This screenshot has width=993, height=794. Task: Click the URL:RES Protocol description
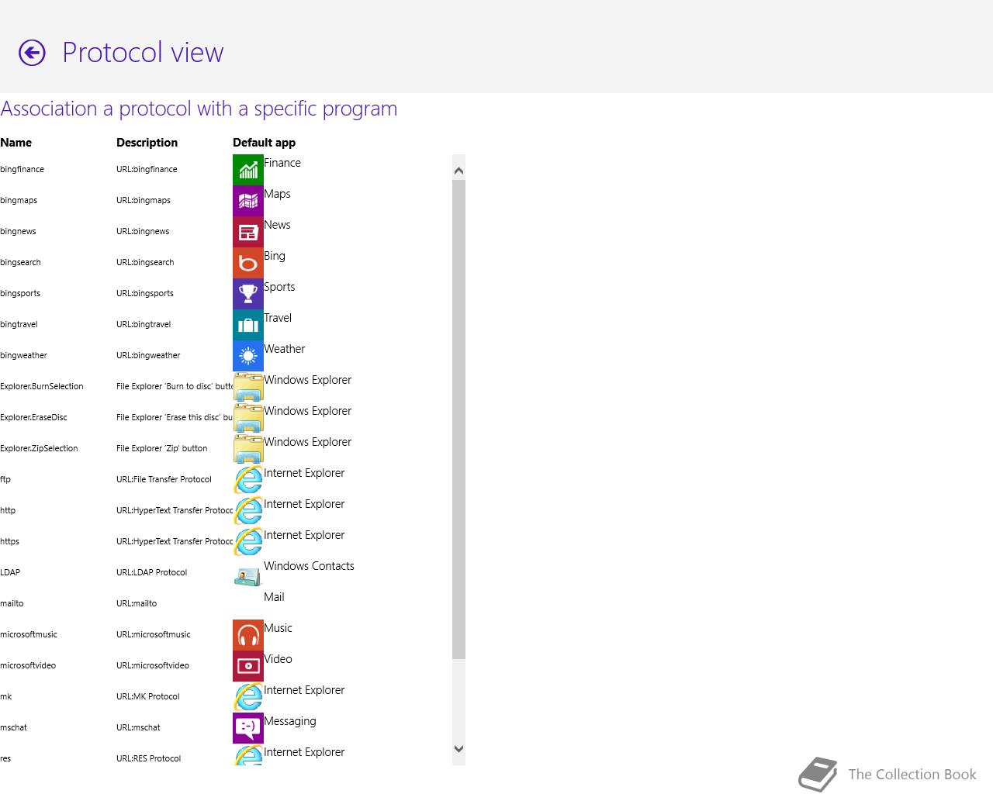(x=148, y=758)
